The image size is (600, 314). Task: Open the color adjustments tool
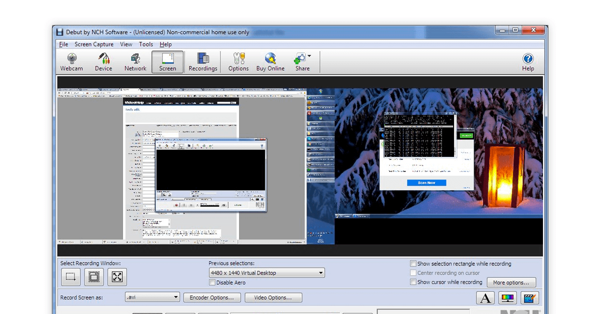pos(507,298)
